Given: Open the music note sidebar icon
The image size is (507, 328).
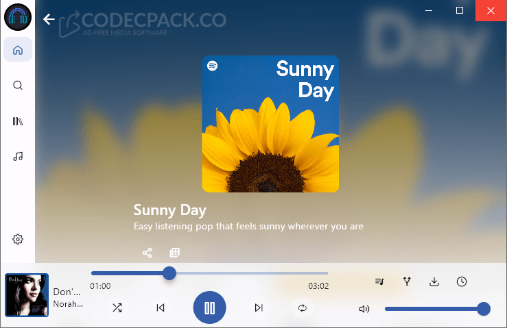Looking at the screenshot, I should pyautogui.click(x=18, y=156).
